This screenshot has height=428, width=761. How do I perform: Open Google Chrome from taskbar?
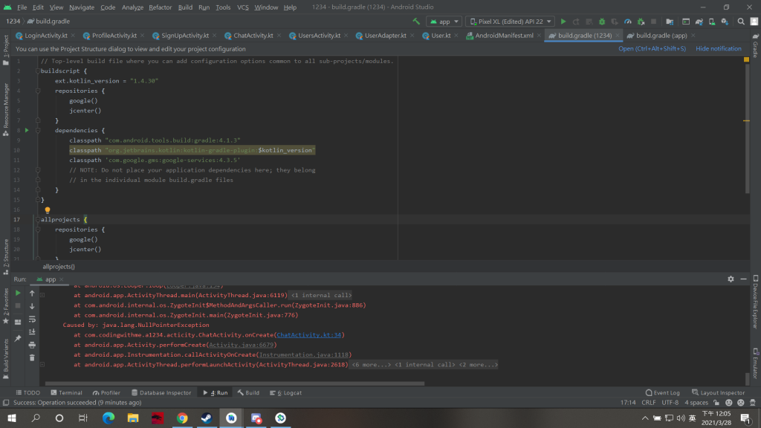tap(182, 418)
